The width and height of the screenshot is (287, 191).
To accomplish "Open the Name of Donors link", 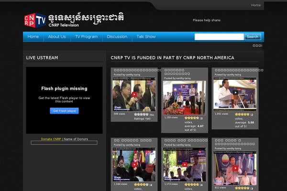I will point(76,139).
